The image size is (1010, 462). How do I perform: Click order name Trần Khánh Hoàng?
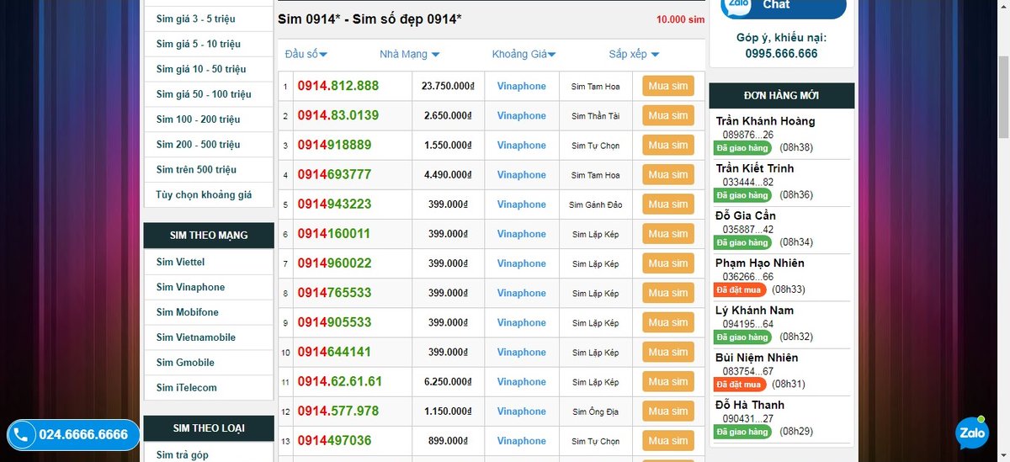(x=765, y=121)
